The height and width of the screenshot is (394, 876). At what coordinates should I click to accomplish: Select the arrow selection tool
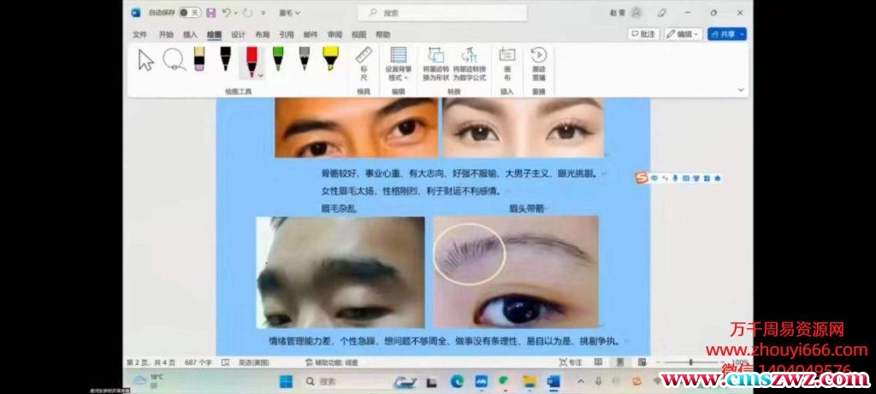tap(146, 60)
